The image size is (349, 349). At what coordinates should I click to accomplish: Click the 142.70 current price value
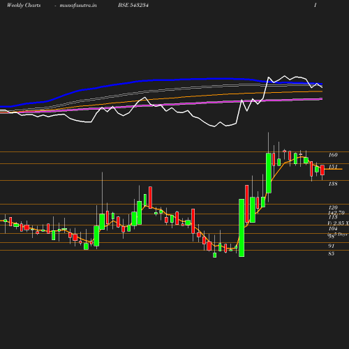(x=336, y=213)
